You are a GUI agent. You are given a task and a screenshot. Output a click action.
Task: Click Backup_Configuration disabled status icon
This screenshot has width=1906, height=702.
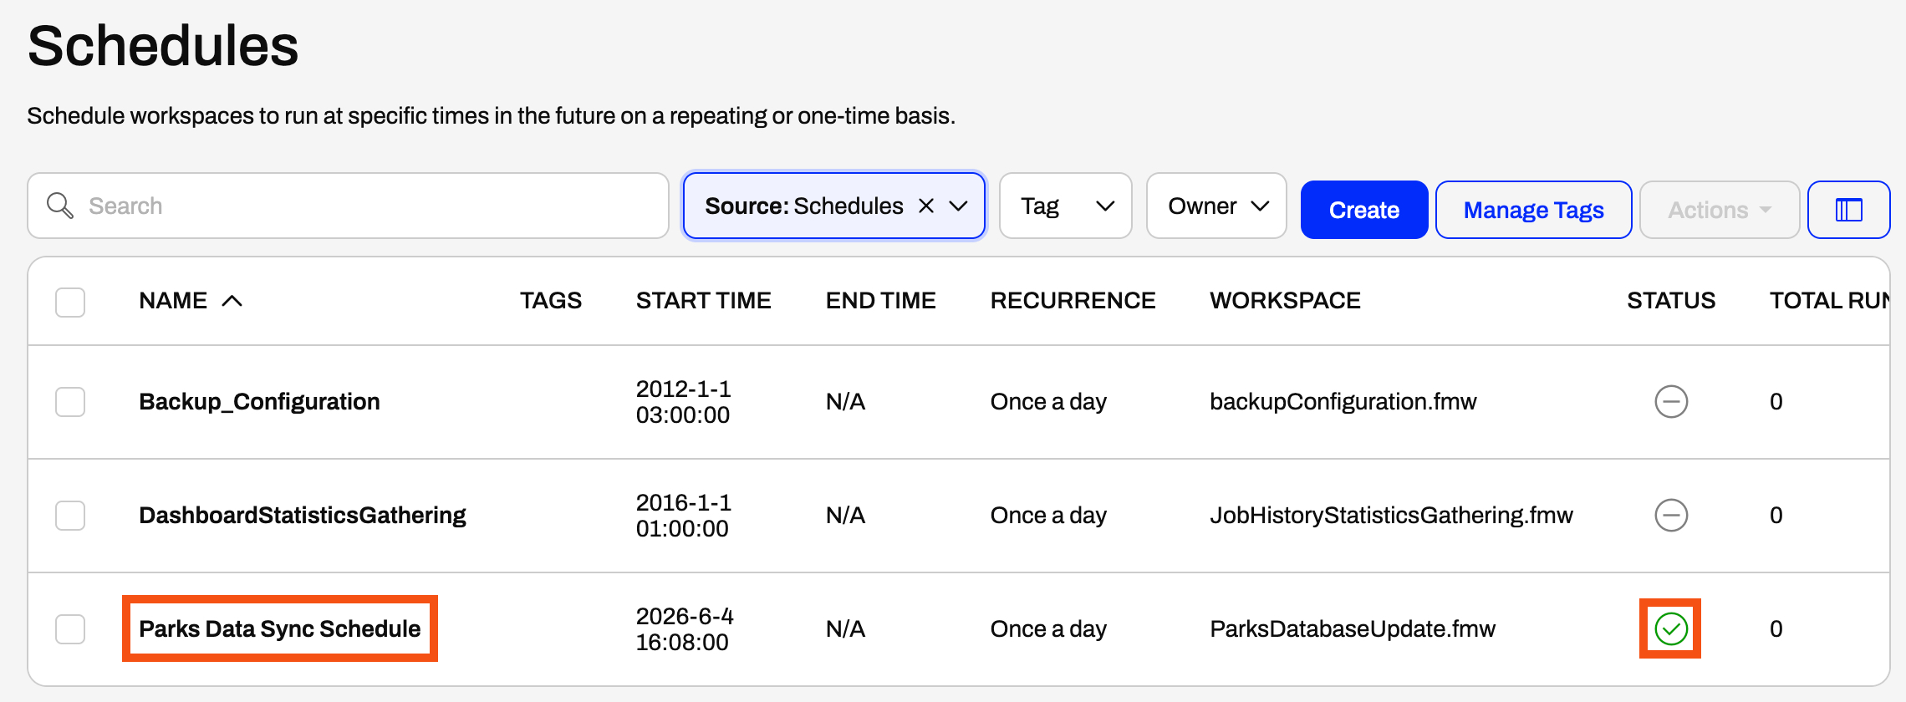pos(1671,402)
